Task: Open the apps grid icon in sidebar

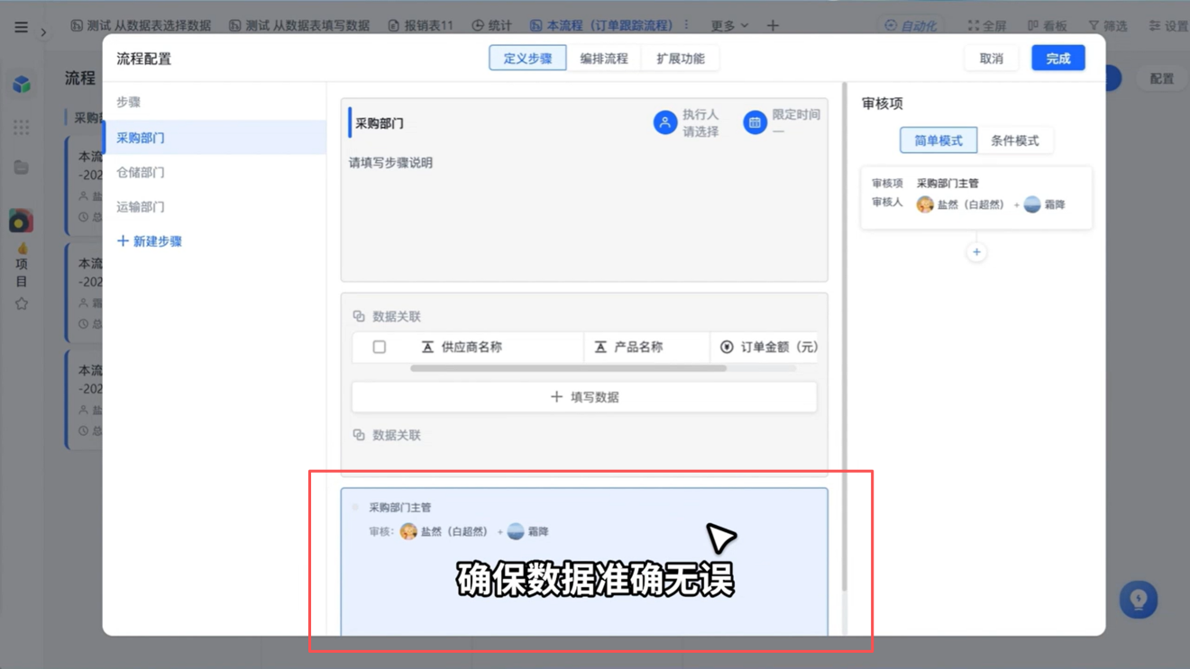Action: (x=22, y=127)
